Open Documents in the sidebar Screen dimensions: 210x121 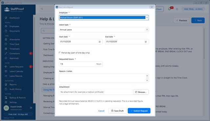click(14, 31)
